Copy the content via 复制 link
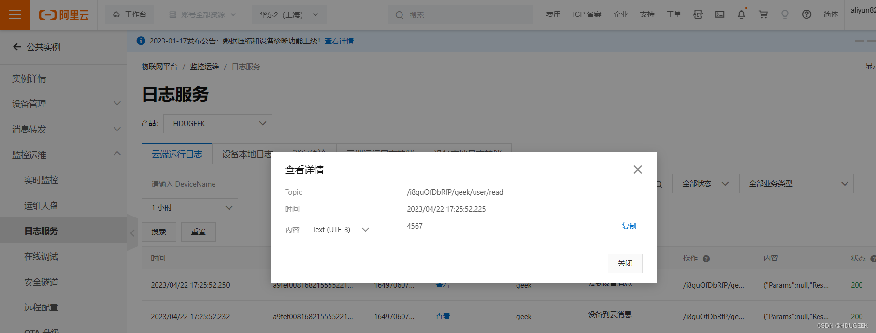876x333 pixels. point(629,226)
